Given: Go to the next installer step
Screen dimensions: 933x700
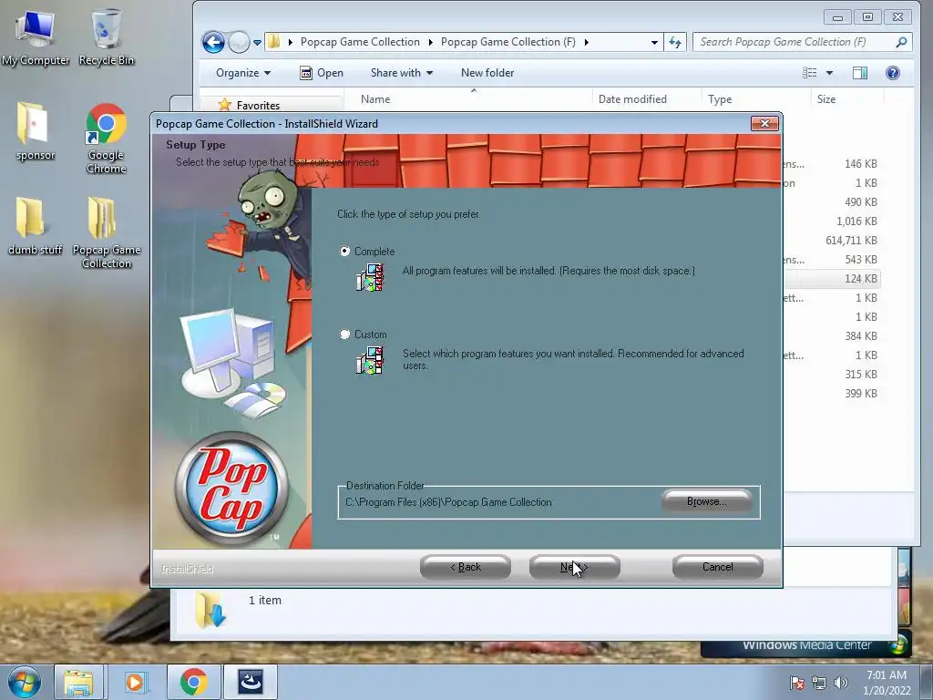Looking at the screenshot, I should pos(574,567).
